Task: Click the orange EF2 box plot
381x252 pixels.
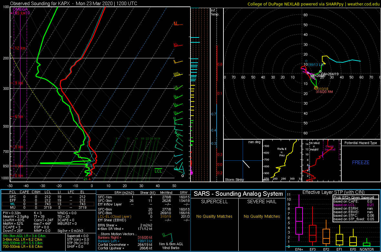Action: [x=326, y=233]
